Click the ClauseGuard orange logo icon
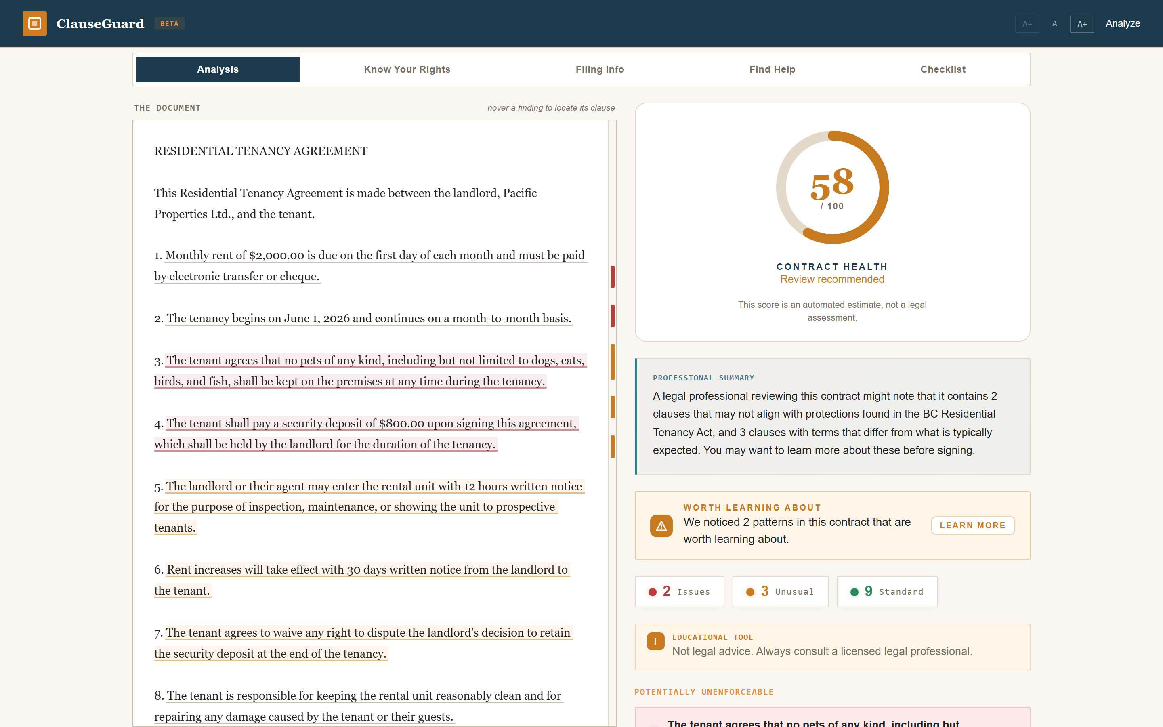The width and height of the screenshot is (1163, 727). [x=35, y=23]
